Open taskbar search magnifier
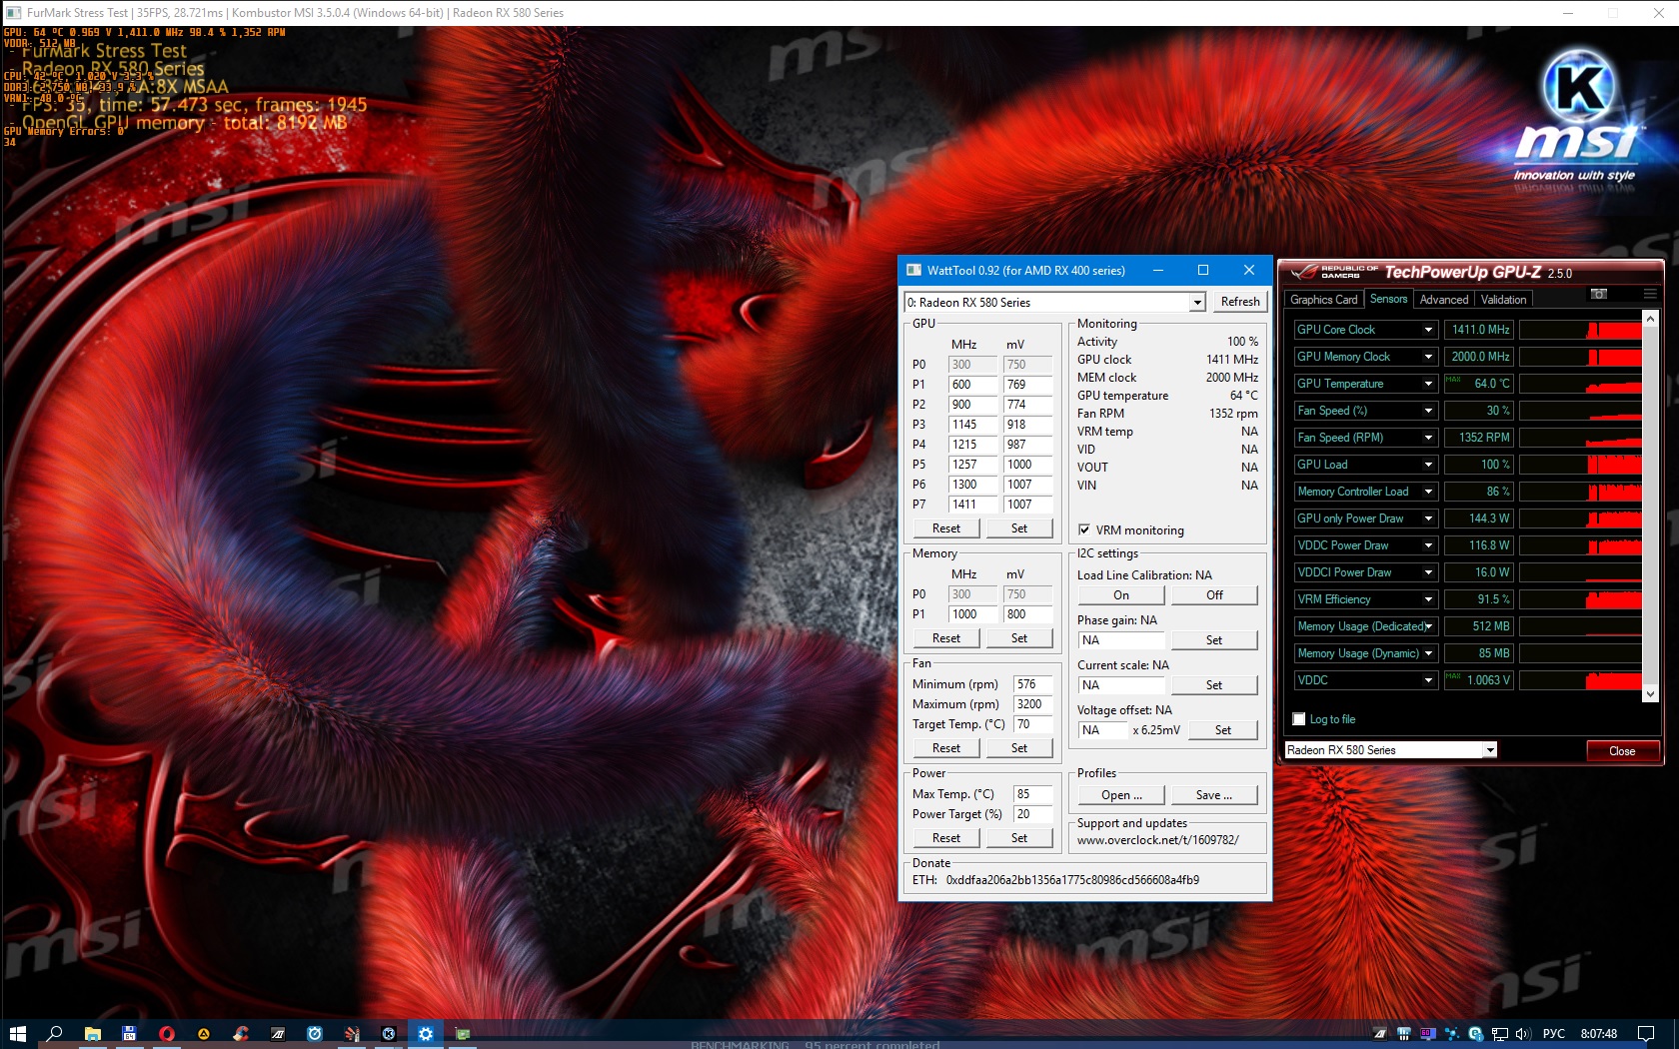This screenshot has height=1049, width=1679. point(55,1034)
